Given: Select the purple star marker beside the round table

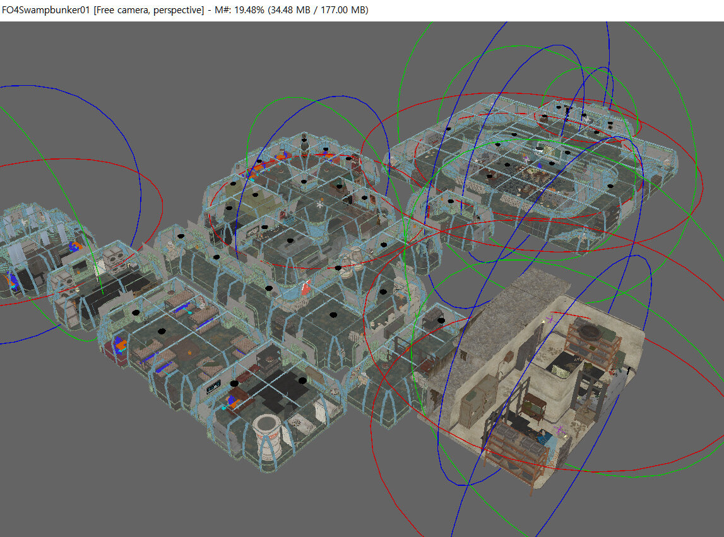Looking at the screenshot, I should 550,319.
